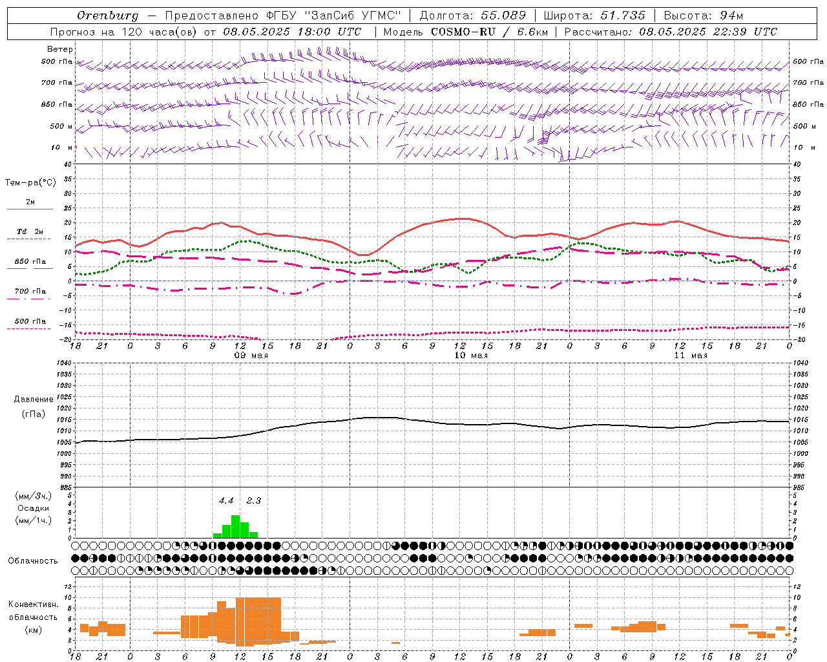Select the elevation text Высота: 94м
This screenshot has width=827, height=662.
[703, 16]
